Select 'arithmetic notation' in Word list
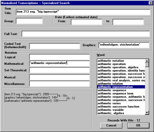This screenshot has width=154, height=132. (x=111, y=61)
